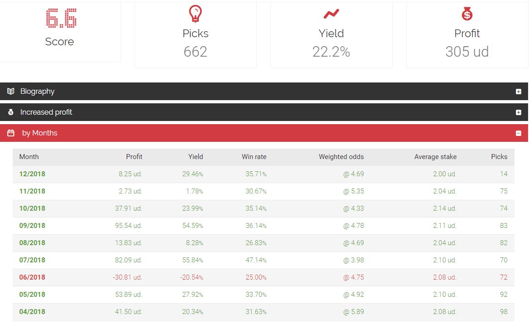Click the 6.6 score digits
The height and width of the screenshot is (324, 529).
coord(61,18)
